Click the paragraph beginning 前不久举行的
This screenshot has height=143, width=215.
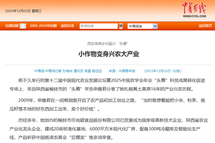click(x=107, y=85)
